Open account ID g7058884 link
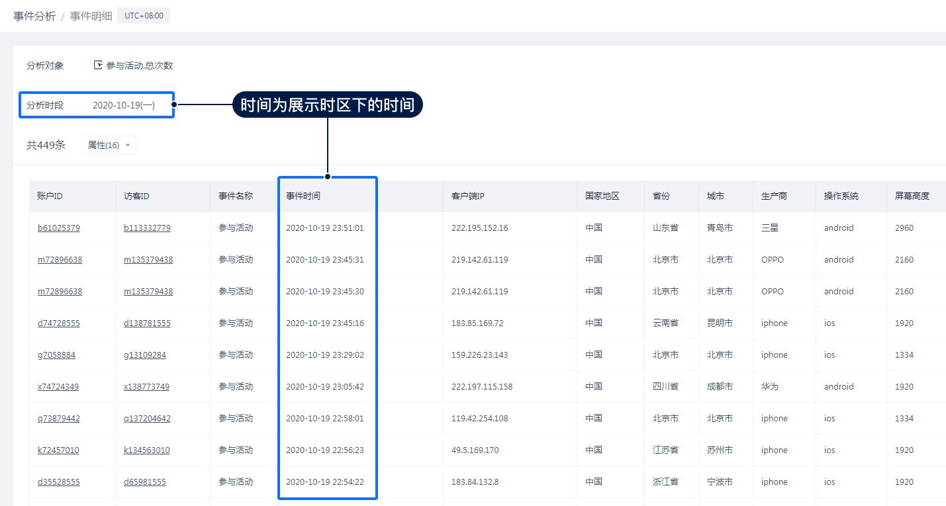This screenshot has width=946, height=506. [56, 355]
